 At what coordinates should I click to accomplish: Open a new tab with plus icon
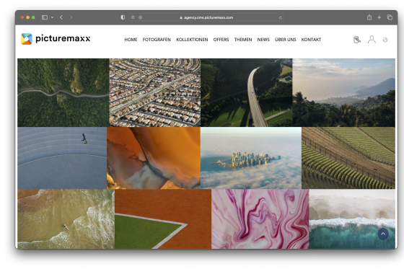(379, 17)
